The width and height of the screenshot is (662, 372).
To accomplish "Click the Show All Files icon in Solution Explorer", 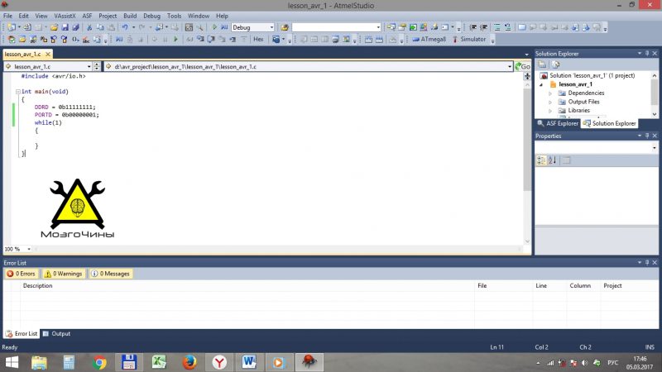I will point(555,64).
